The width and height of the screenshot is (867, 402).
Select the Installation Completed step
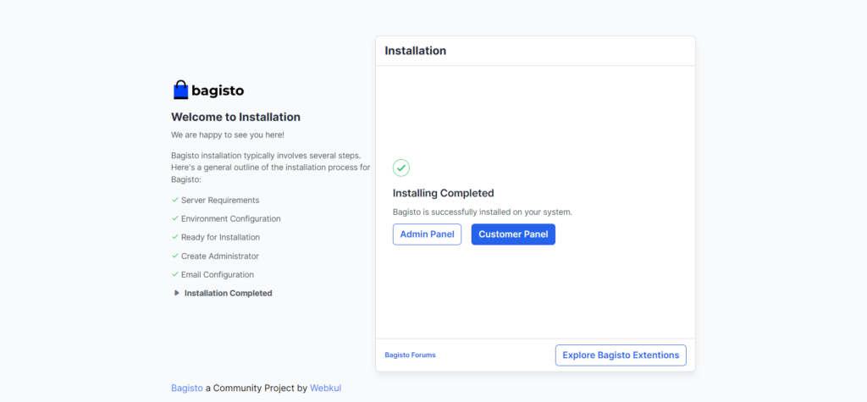click(x=228, y=293)
